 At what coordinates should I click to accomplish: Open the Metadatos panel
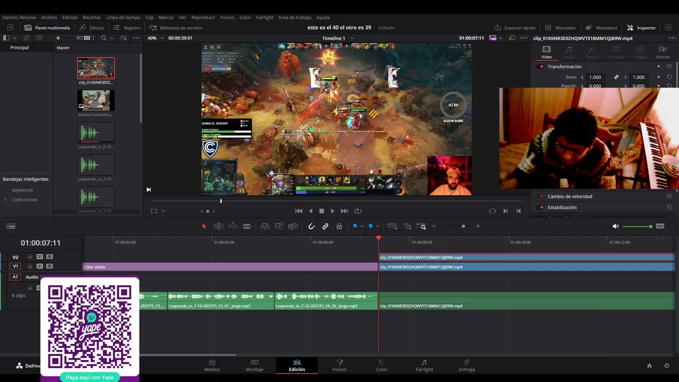(602, 28)
